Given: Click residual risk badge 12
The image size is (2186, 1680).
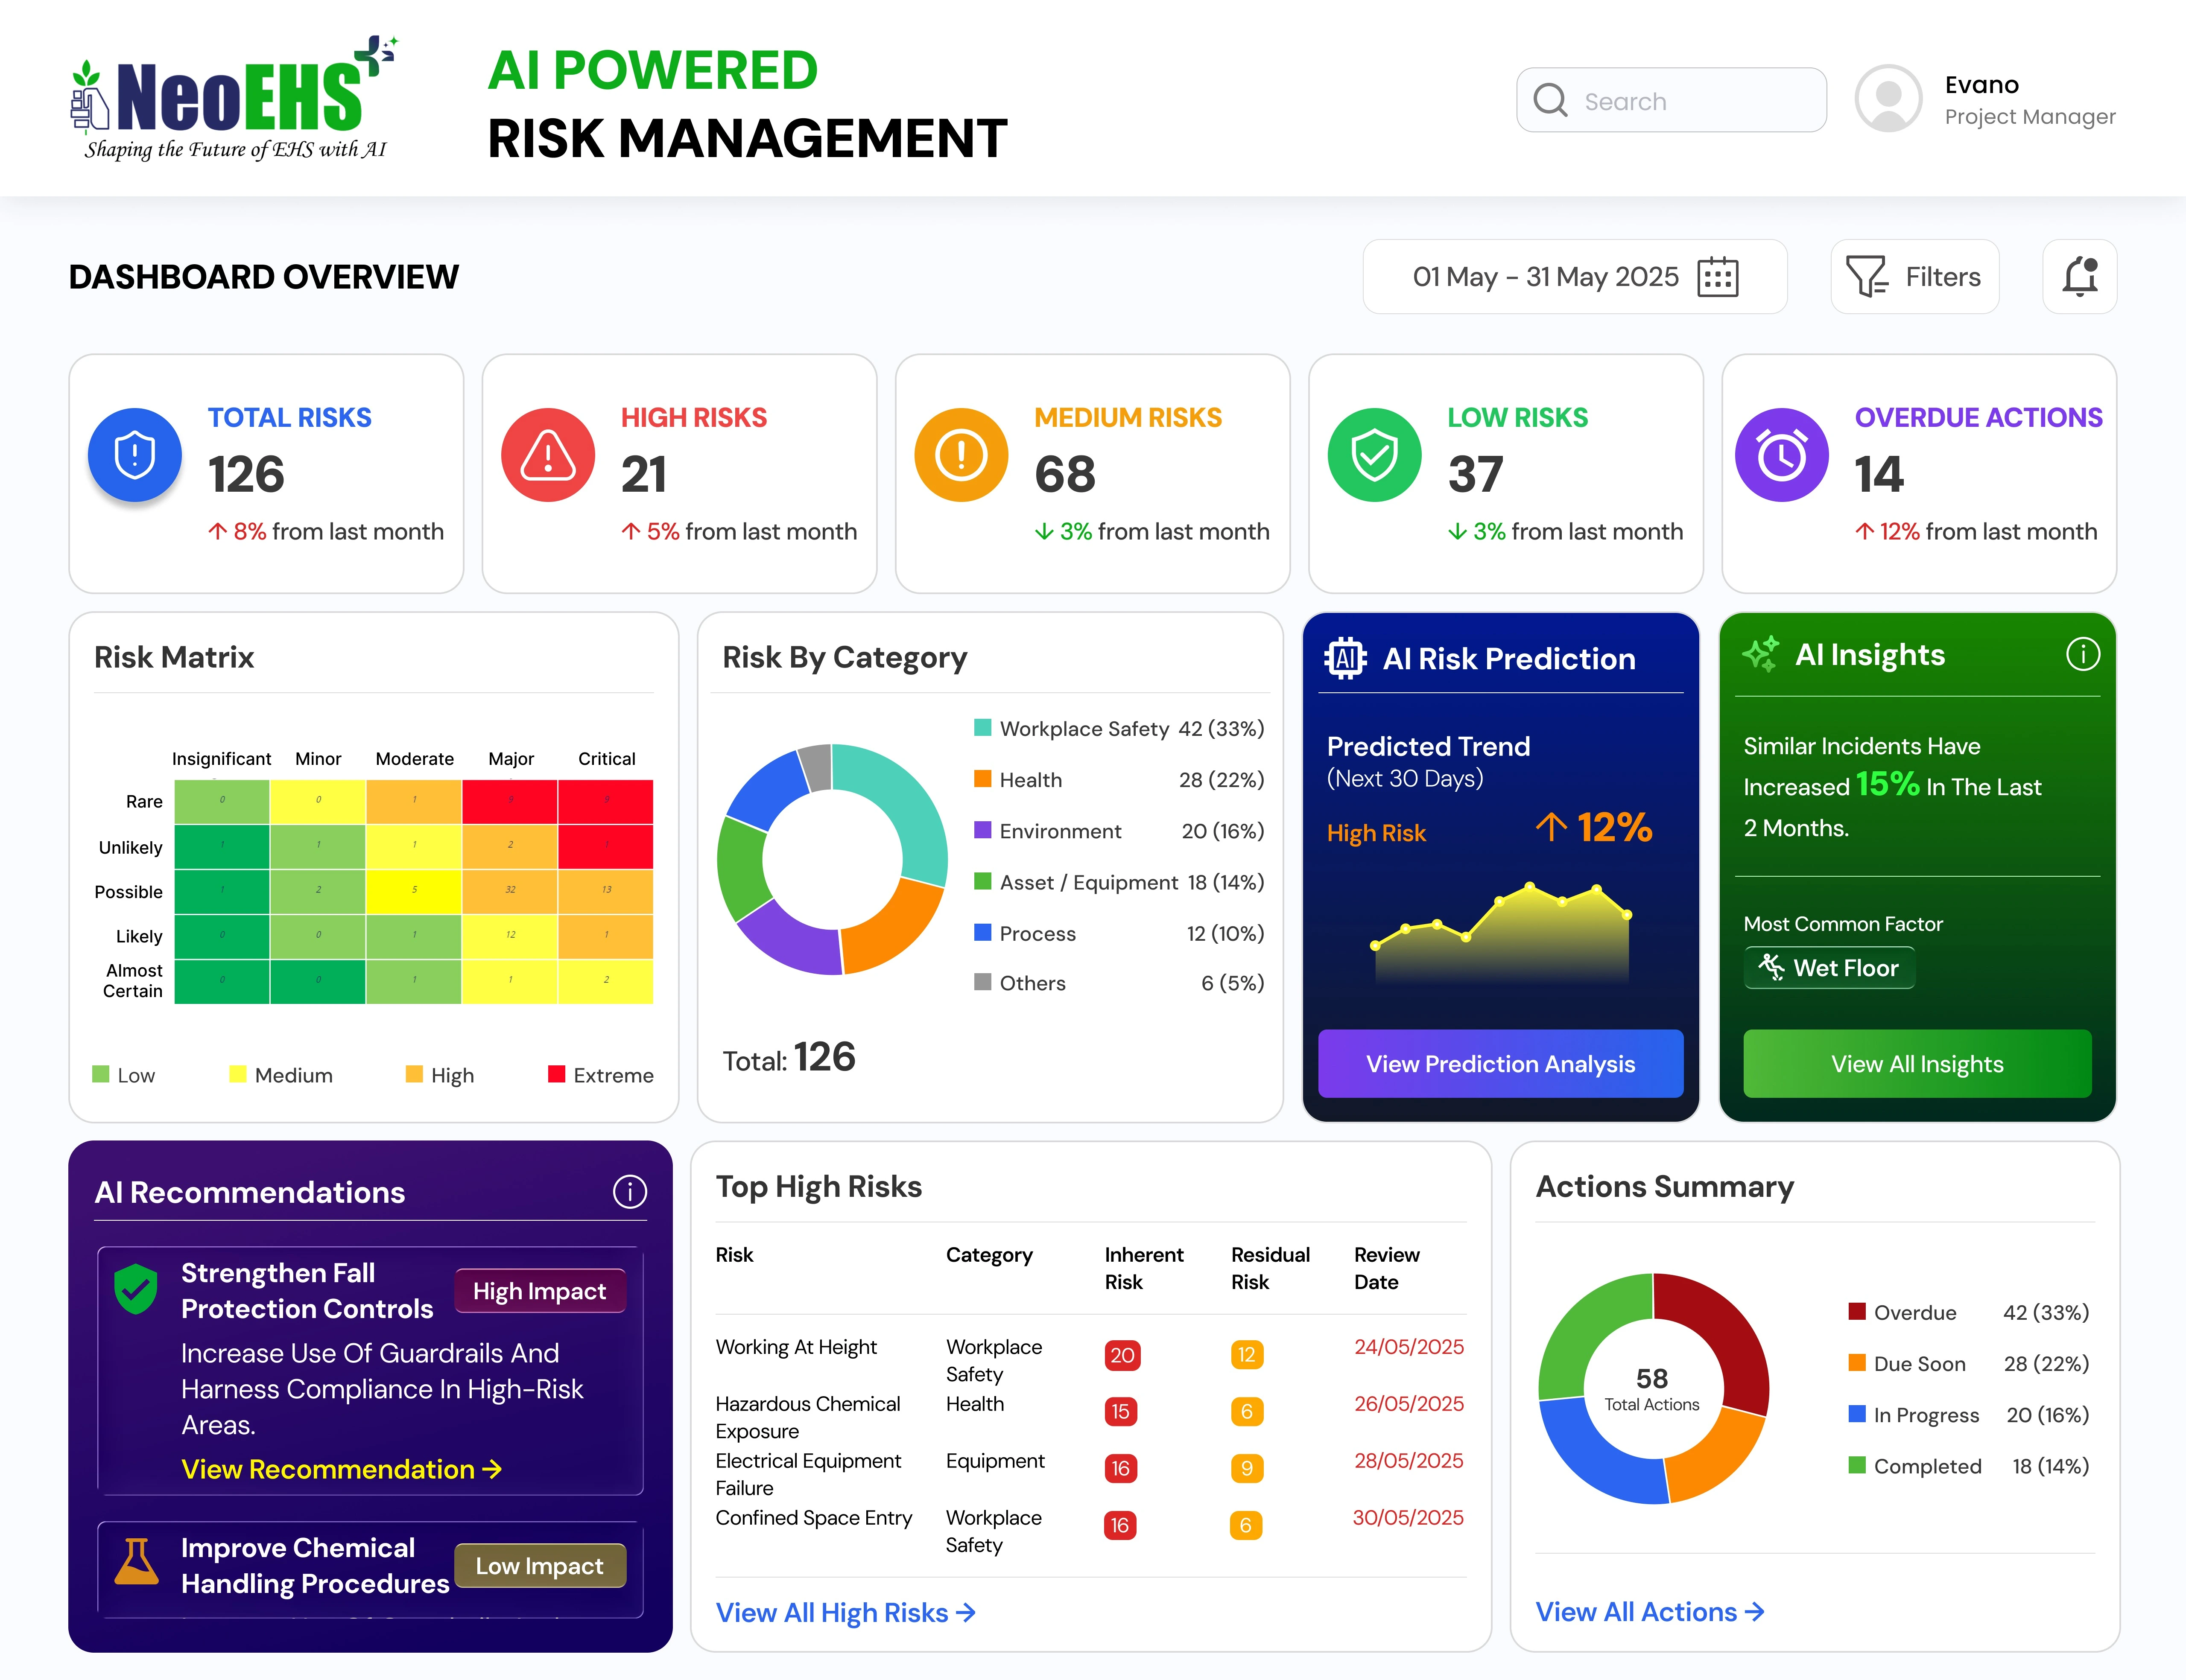Looking at the screenshot, I should (x=1247, y=1355).
